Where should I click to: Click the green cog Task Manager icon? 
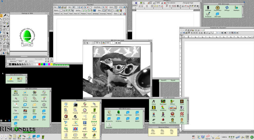pyautogui.click(x=252, y=137)
